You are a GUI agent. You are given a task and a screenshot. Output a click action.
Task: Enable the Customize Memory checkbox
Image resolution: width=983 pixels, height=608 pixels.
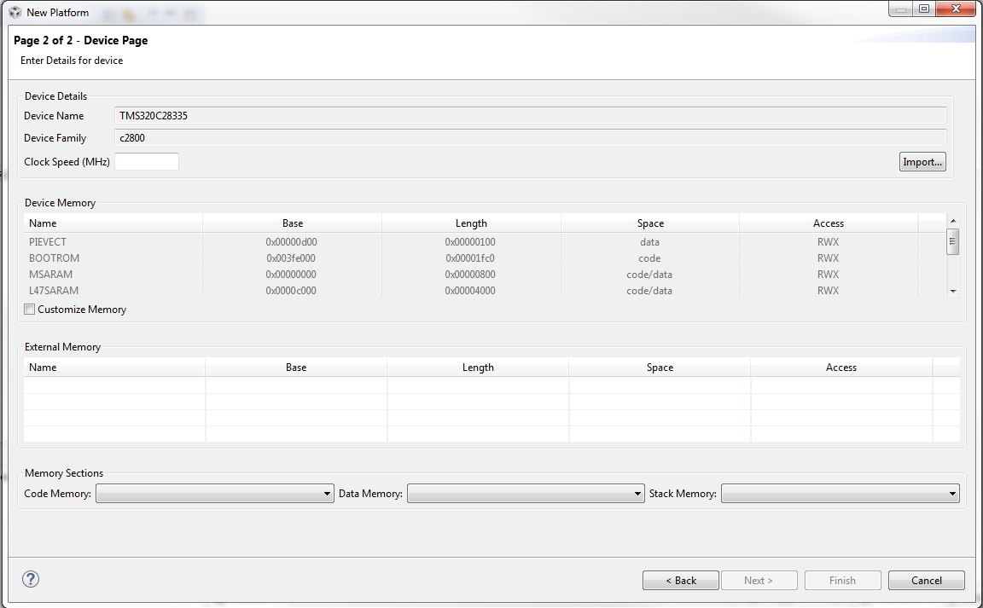[29, 309]
